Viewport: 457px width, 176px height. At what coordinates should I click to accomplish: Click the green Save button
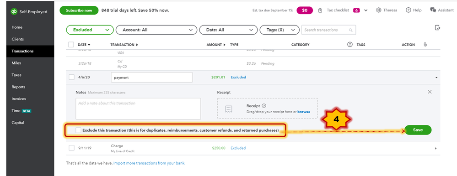418,130
